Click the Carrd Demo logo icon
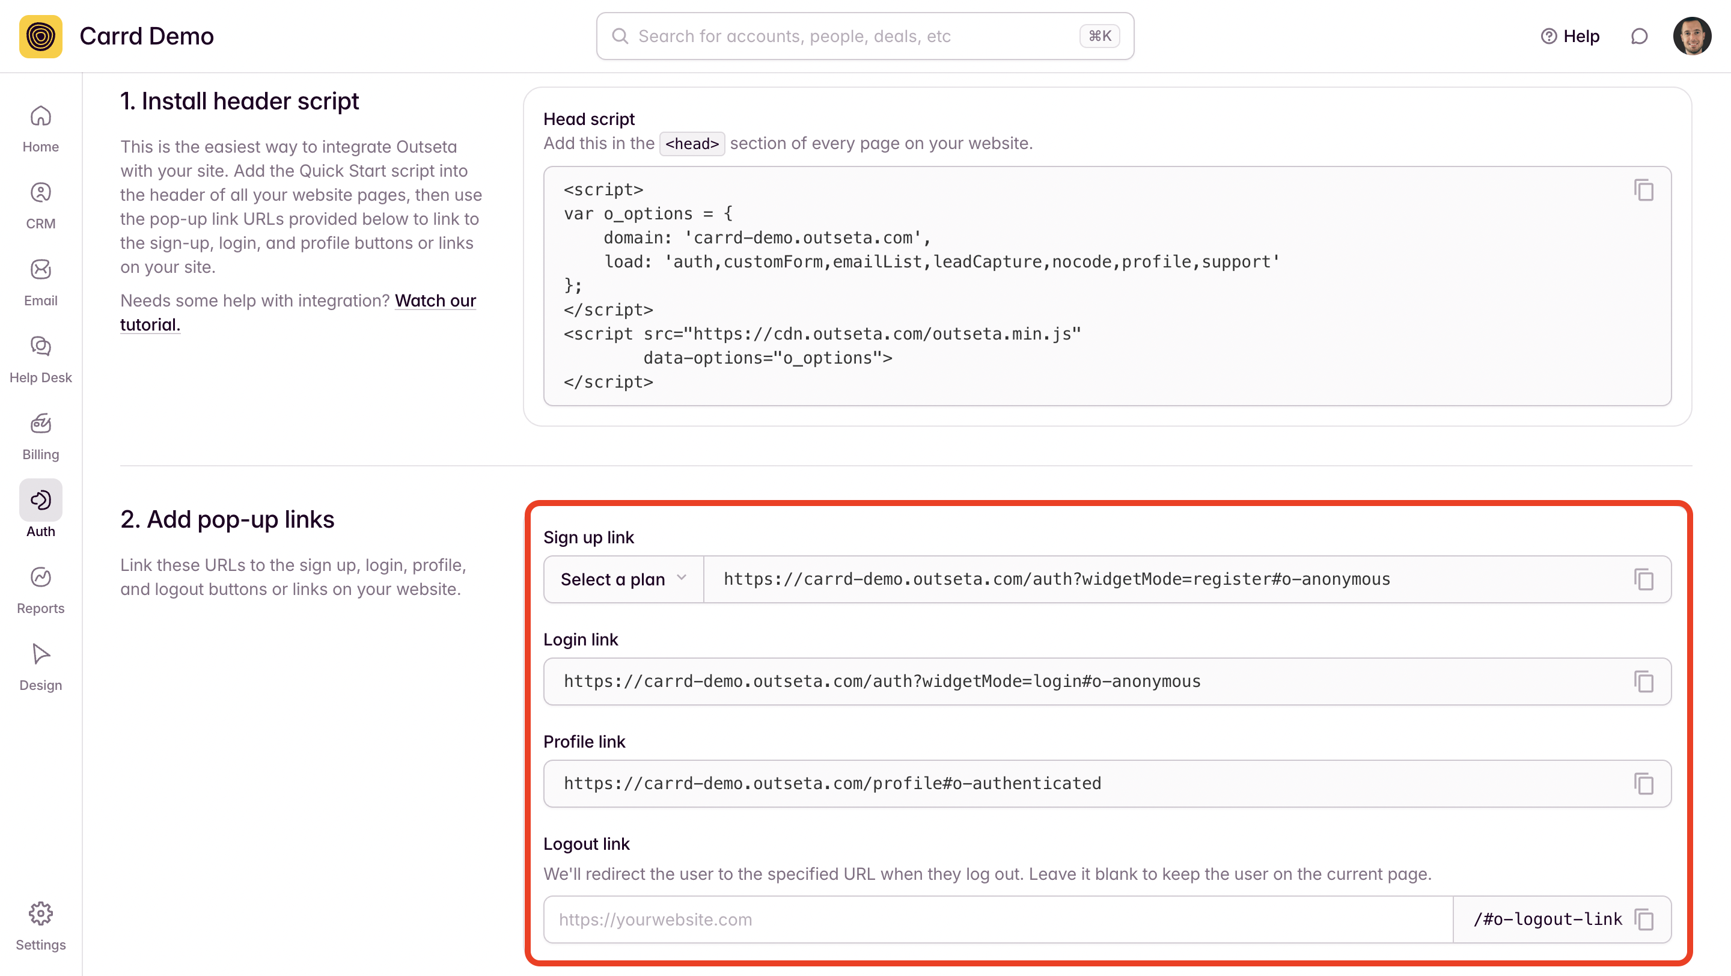The image size is (1731, 976). [41, 36]
